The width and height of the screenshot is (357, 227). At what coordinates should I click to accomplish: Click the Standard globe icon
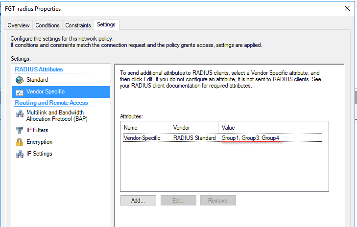20,80
